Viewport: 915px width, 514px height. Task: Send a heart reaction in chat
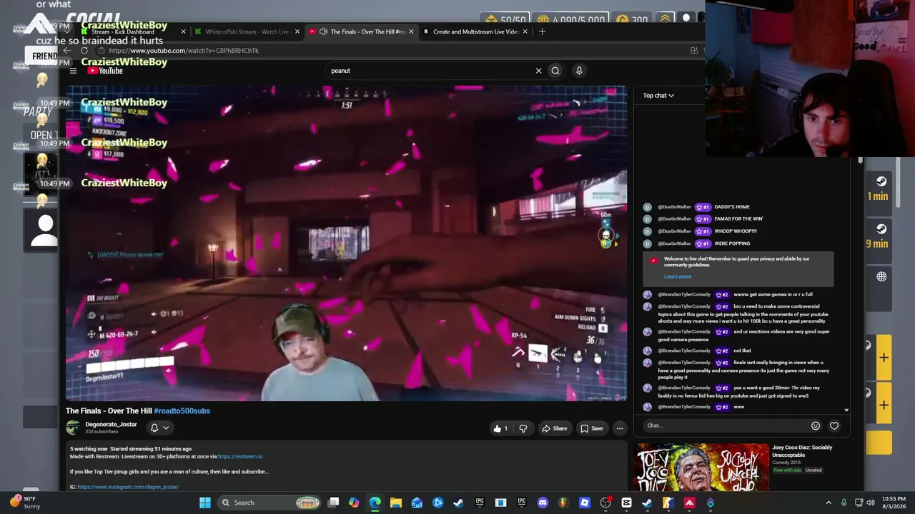(x=834, y=425)
